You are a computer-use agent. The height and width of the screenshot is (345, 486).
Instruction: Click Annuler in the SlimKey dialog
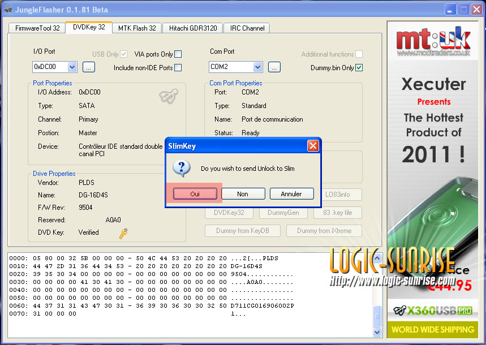click(292, 194)
